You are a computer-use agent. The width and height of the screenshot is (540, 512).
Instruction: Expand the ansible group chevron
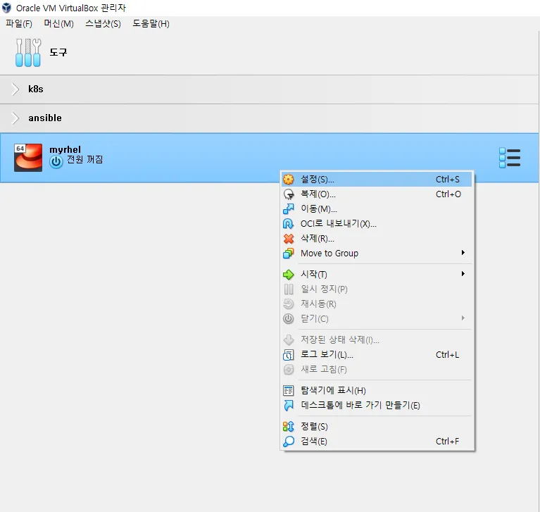click(15, 118)
